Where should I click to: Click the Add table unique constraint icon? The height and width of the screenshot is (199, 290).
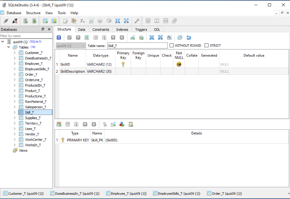coord(122,124)
